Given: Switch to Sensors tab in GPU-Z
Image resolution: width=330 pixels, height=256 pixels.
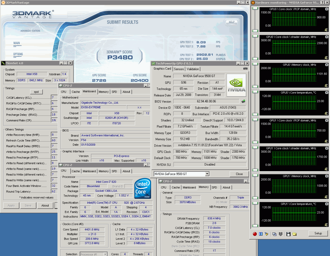Looking at the screenshot, I should (x=179, y=69).
